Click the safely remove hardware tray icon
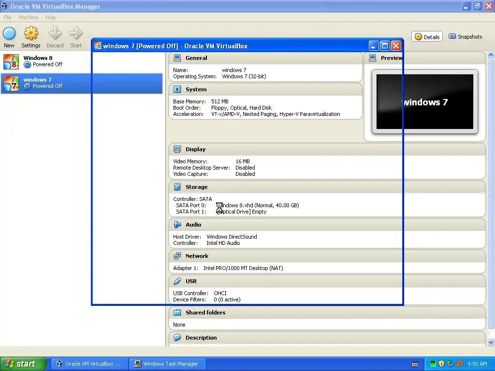The height and width of the screenshot is (371, 495). tap(451, 364)
